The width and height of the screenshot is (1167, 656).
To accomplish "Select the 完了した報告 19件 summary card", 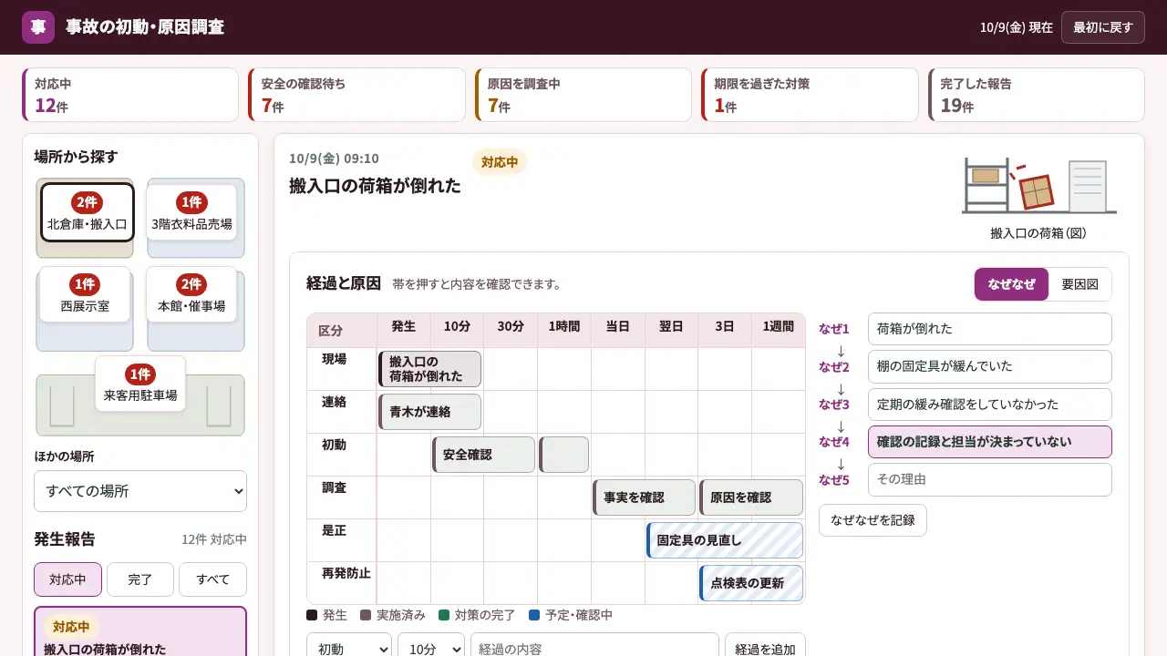I will tap(1037, 95).
